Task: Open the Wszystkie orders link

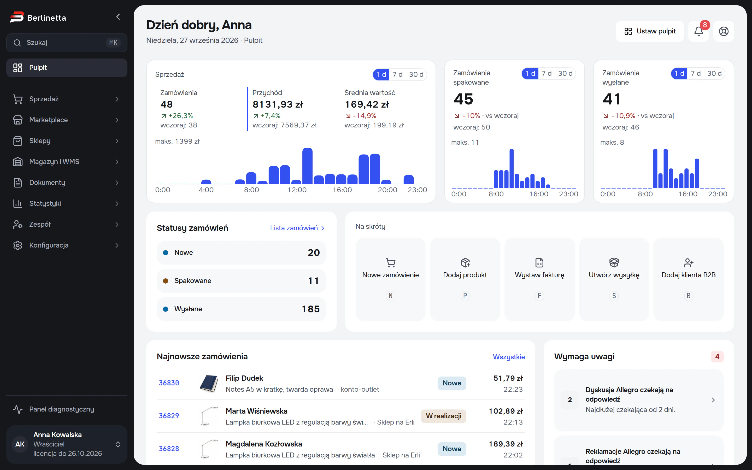Action: coord(509,357)
